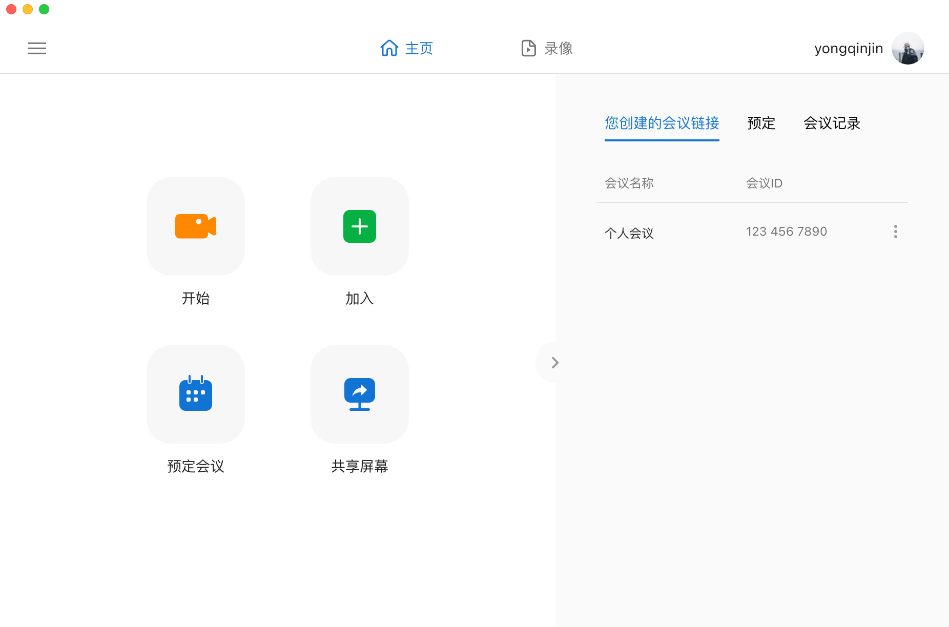
Task: Close the window with the red button
Action: (11, 9)
